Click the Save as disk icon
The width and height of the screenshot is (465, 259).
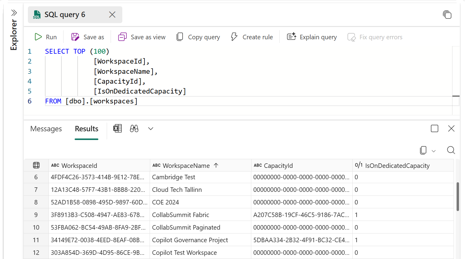75,37
